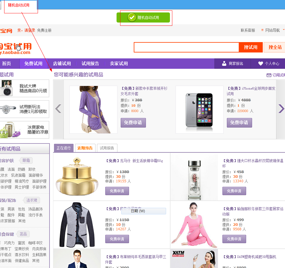Open the 试用新玩法 消费1元即领取 banner
Image resolution: width=285 pixels, height=268 pixels.
coord(25,109)
